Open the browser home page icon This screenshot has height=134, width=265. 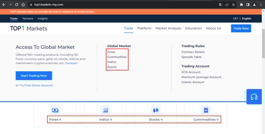tap(23, 5)
